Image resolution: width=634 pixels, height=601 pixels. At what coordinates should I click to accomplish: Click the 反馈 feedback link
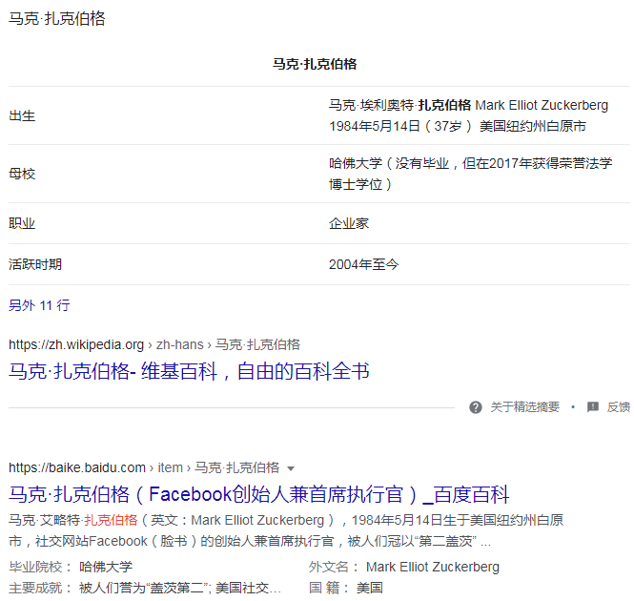(x=618, y=406)
